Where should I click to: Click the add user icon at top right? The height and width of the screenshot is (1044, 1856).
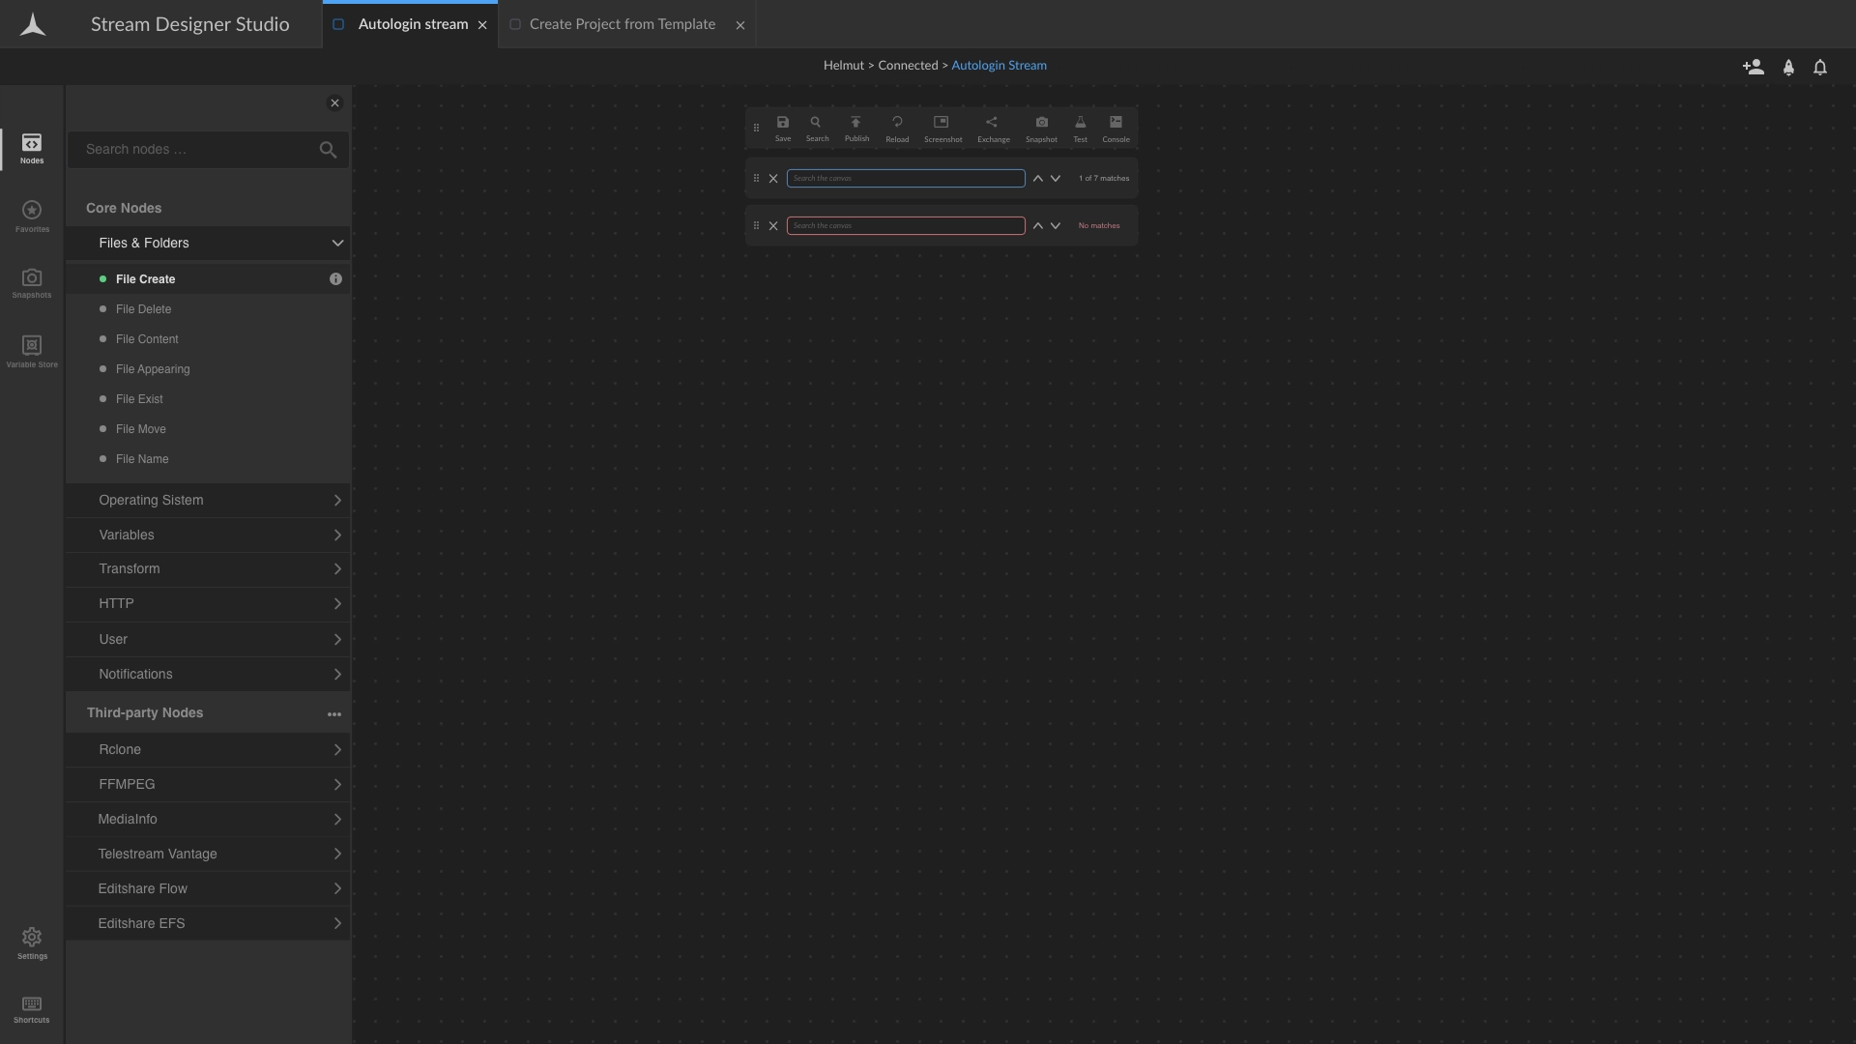1753,67
